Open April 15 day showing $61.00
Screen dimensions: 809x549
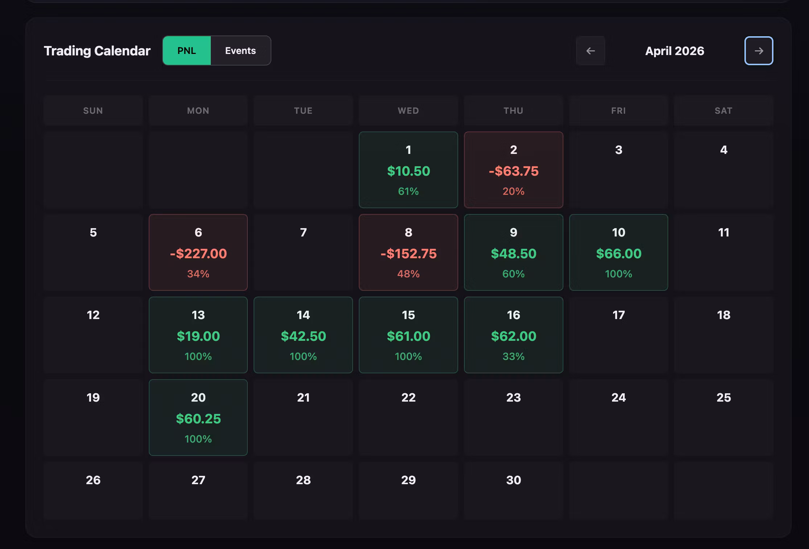[408, 335]
